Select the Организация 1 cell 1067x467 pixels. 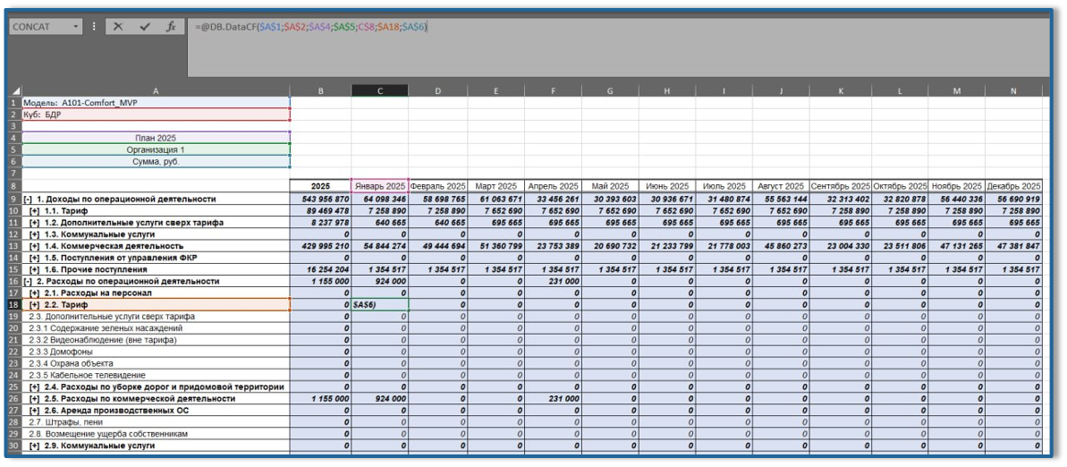tap(156, 149)
